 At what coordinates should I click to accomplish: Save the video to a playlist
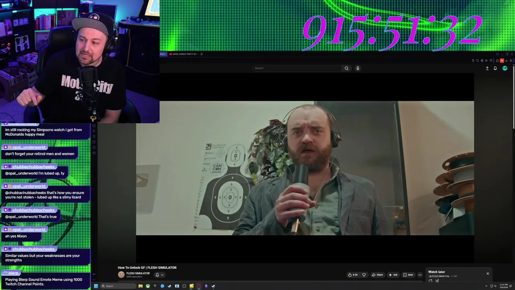click(x=408, y=275)
